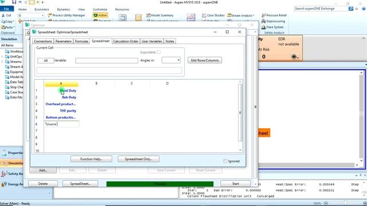The height and width of the screenshot is (206, 367).
Task: Click the Optimizer Start button
Action: [236, 184]
